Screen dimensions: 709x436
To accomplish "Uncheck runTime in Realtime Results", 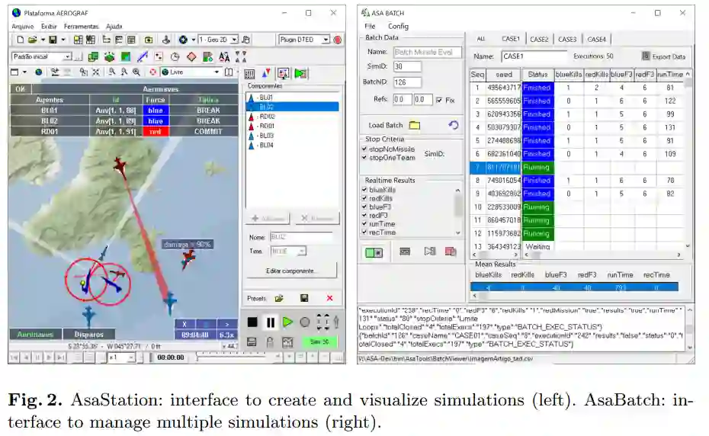I will pos(364,223).
